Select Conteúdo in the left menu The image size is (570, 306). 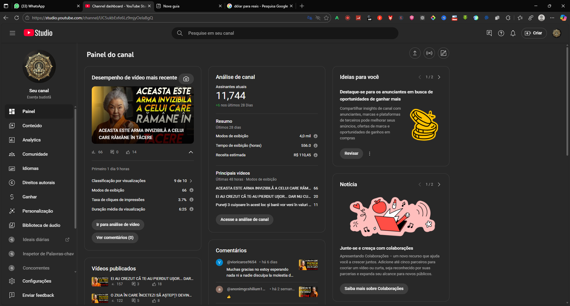[32, 126]
